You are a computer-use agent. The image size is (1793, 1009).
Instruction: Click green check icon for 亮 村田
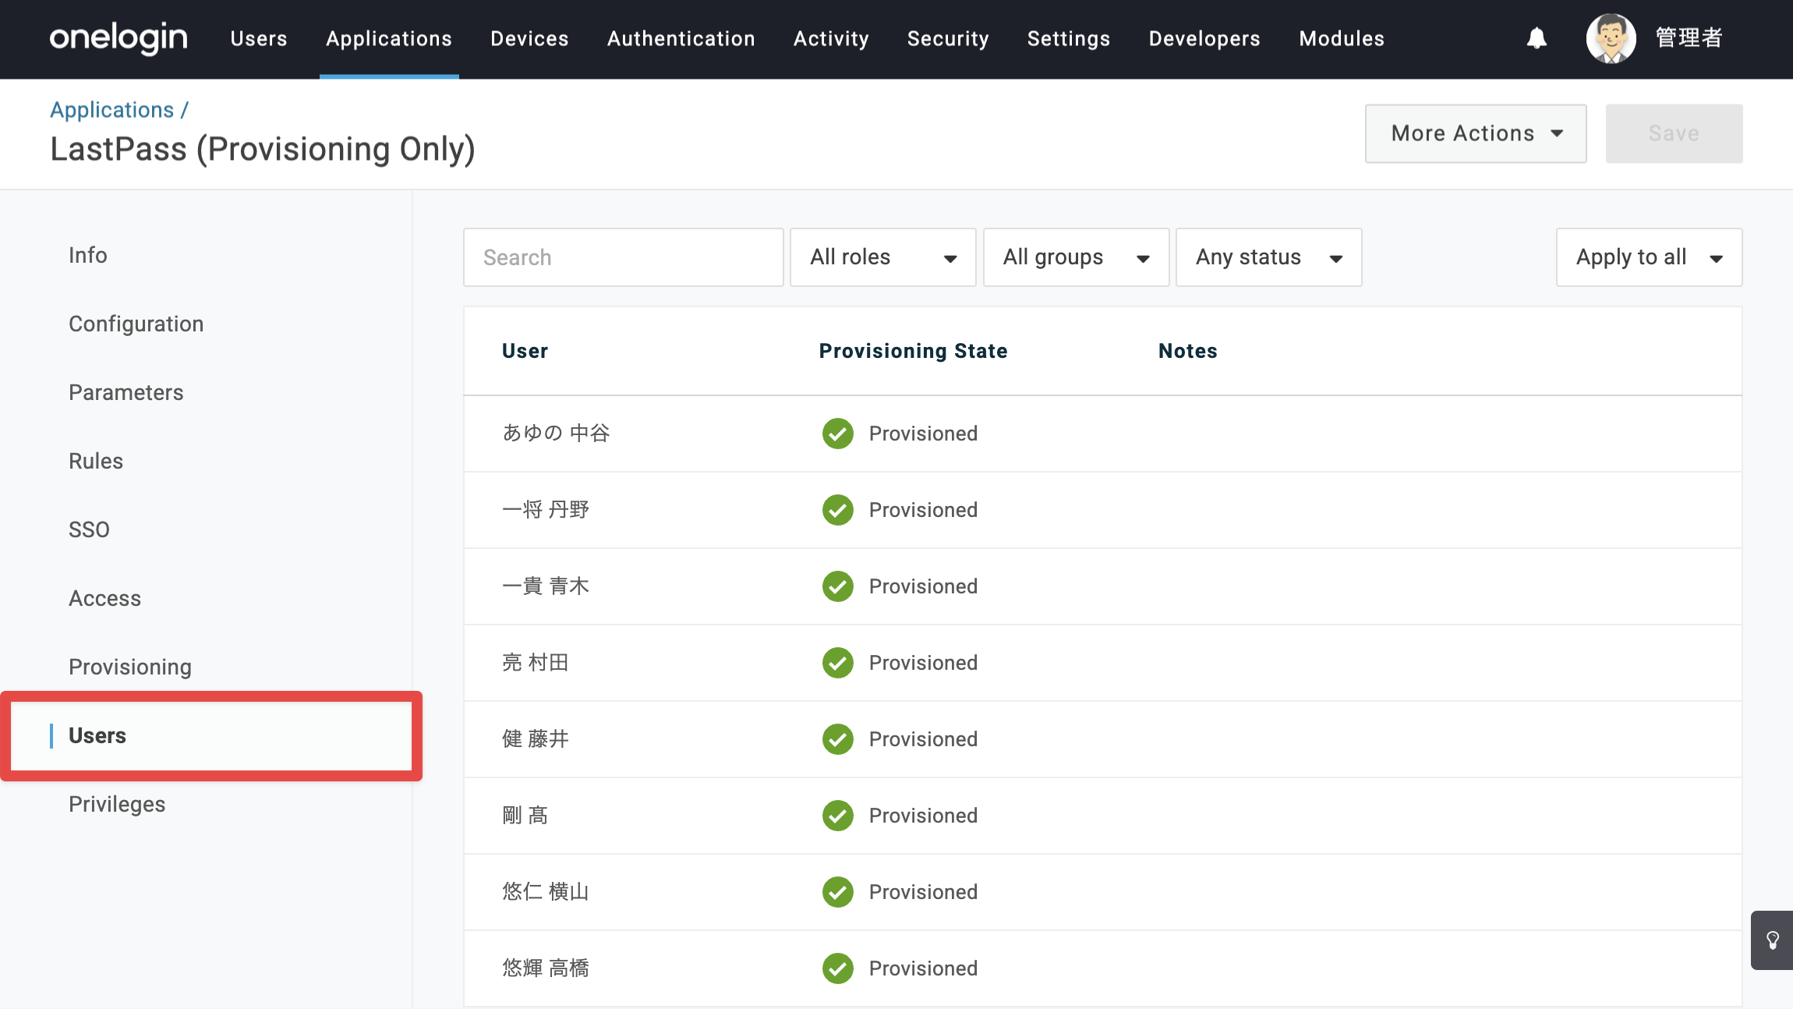pyautogui.click(x=838, y=663)
